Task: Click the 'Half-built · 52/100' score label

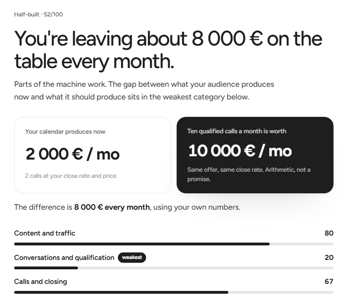Action: point(39,15)
